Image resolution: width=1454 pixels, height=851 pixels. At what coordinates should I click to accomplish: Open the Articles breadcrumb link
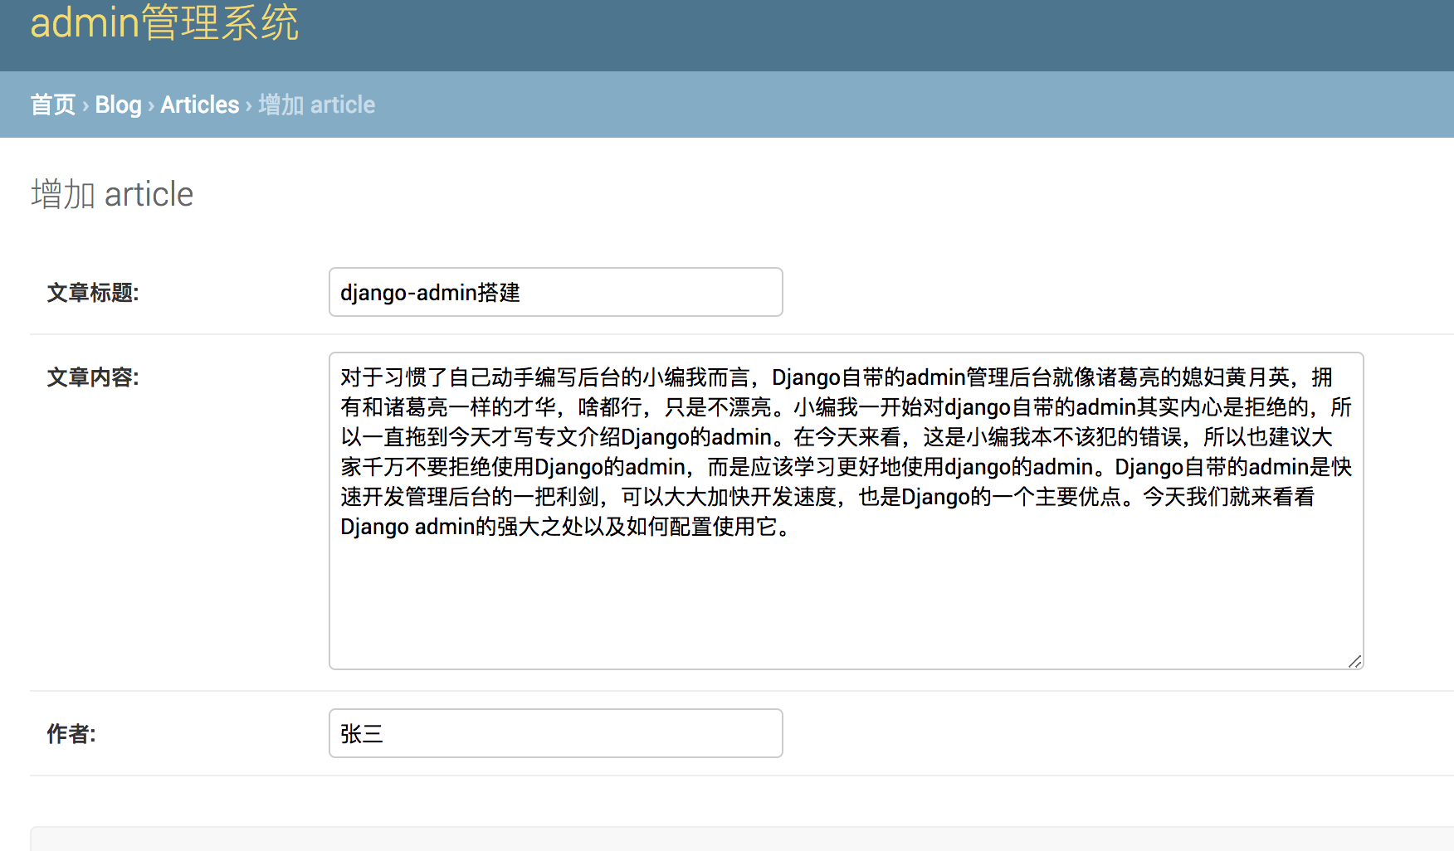tap(199, 105)
